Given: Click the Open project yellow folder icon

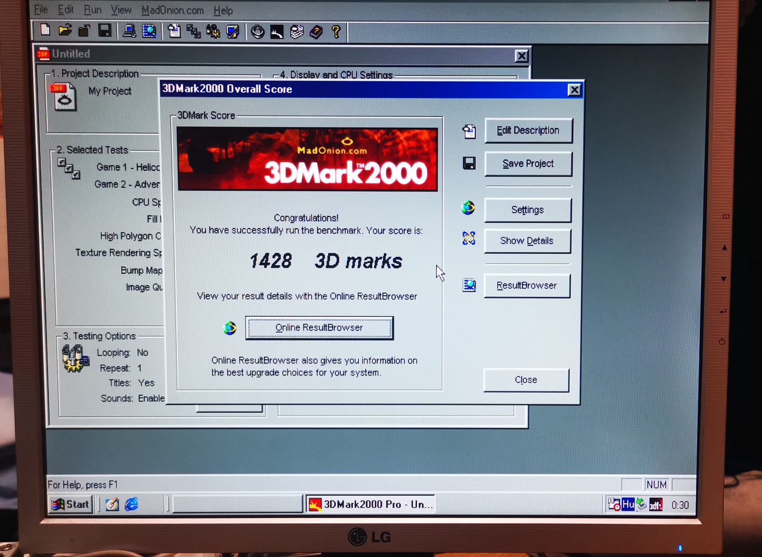Looking at the screenshot, I should click(65, 31).
